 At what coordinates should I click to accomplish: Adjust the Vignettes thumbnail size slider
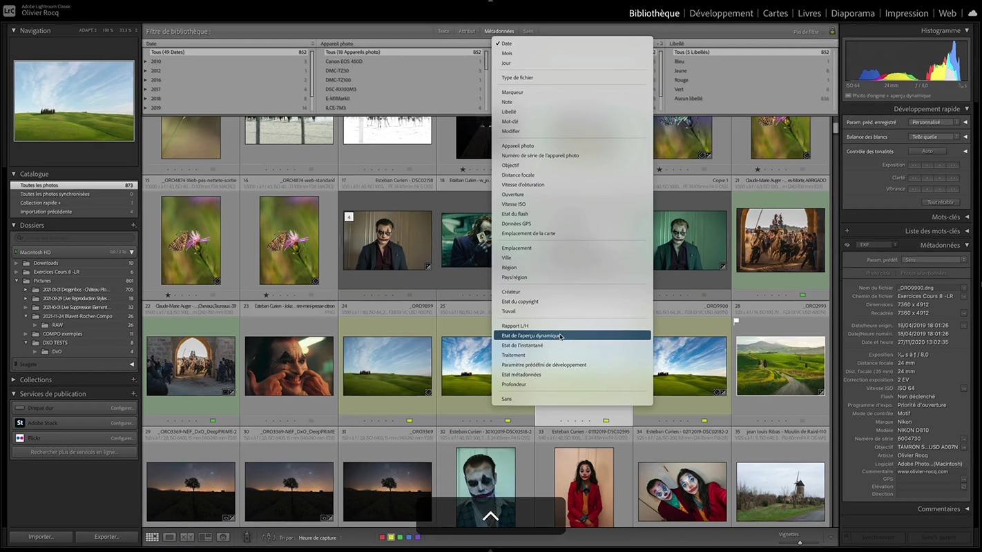coord(800,542)
